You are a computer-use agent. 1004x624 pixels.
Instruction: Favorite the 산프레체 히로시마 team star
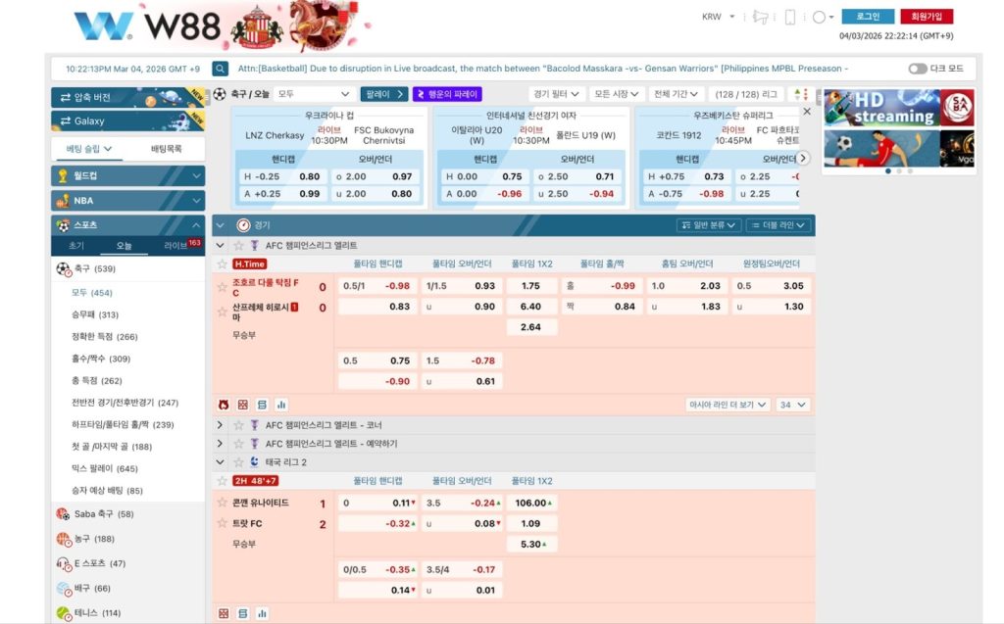[x=223, y=312]
